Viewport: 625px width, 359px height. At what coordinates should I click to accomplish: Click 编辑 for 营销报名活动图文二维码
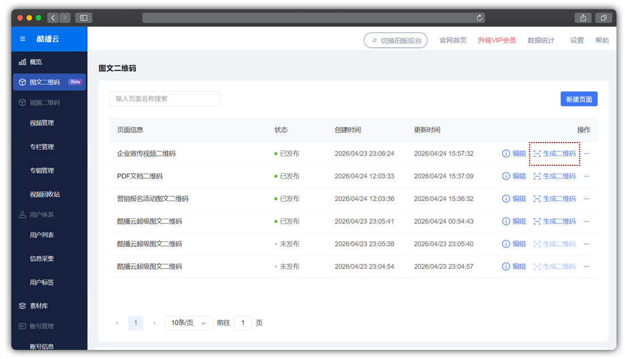pyautogui.click(x=514, y=199)
